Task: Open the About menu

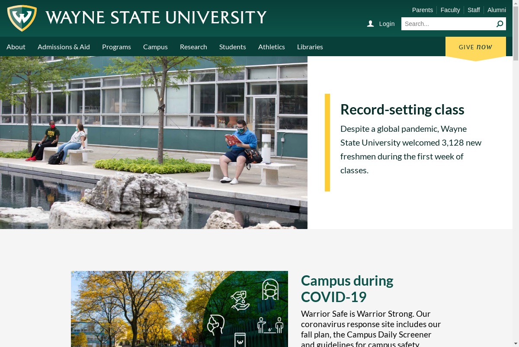Action: point(16,47)
